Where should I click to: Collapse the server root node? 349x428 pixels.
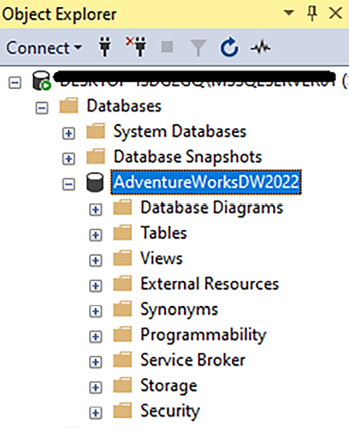point(15,83)
